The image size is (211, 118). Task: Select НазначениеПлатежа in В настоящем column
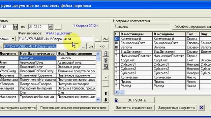(136, 56)
